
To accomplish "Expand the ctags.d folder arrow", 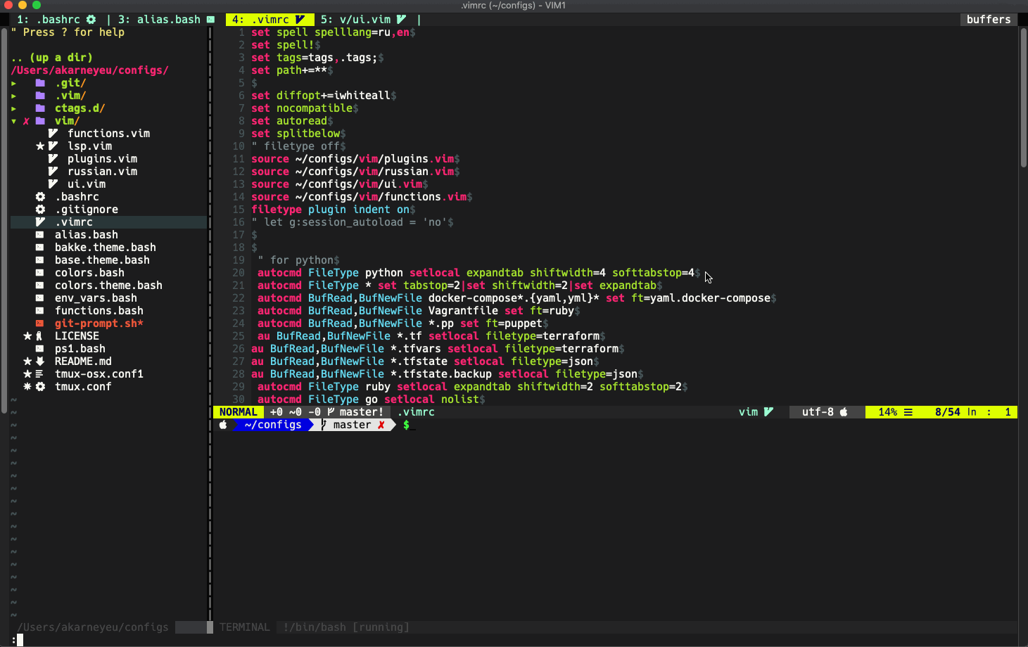I will tap(13, 108).
